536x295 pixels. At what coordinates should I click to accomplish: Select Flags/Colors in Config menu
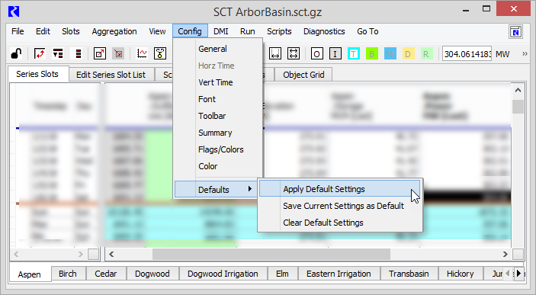[221, 149]
